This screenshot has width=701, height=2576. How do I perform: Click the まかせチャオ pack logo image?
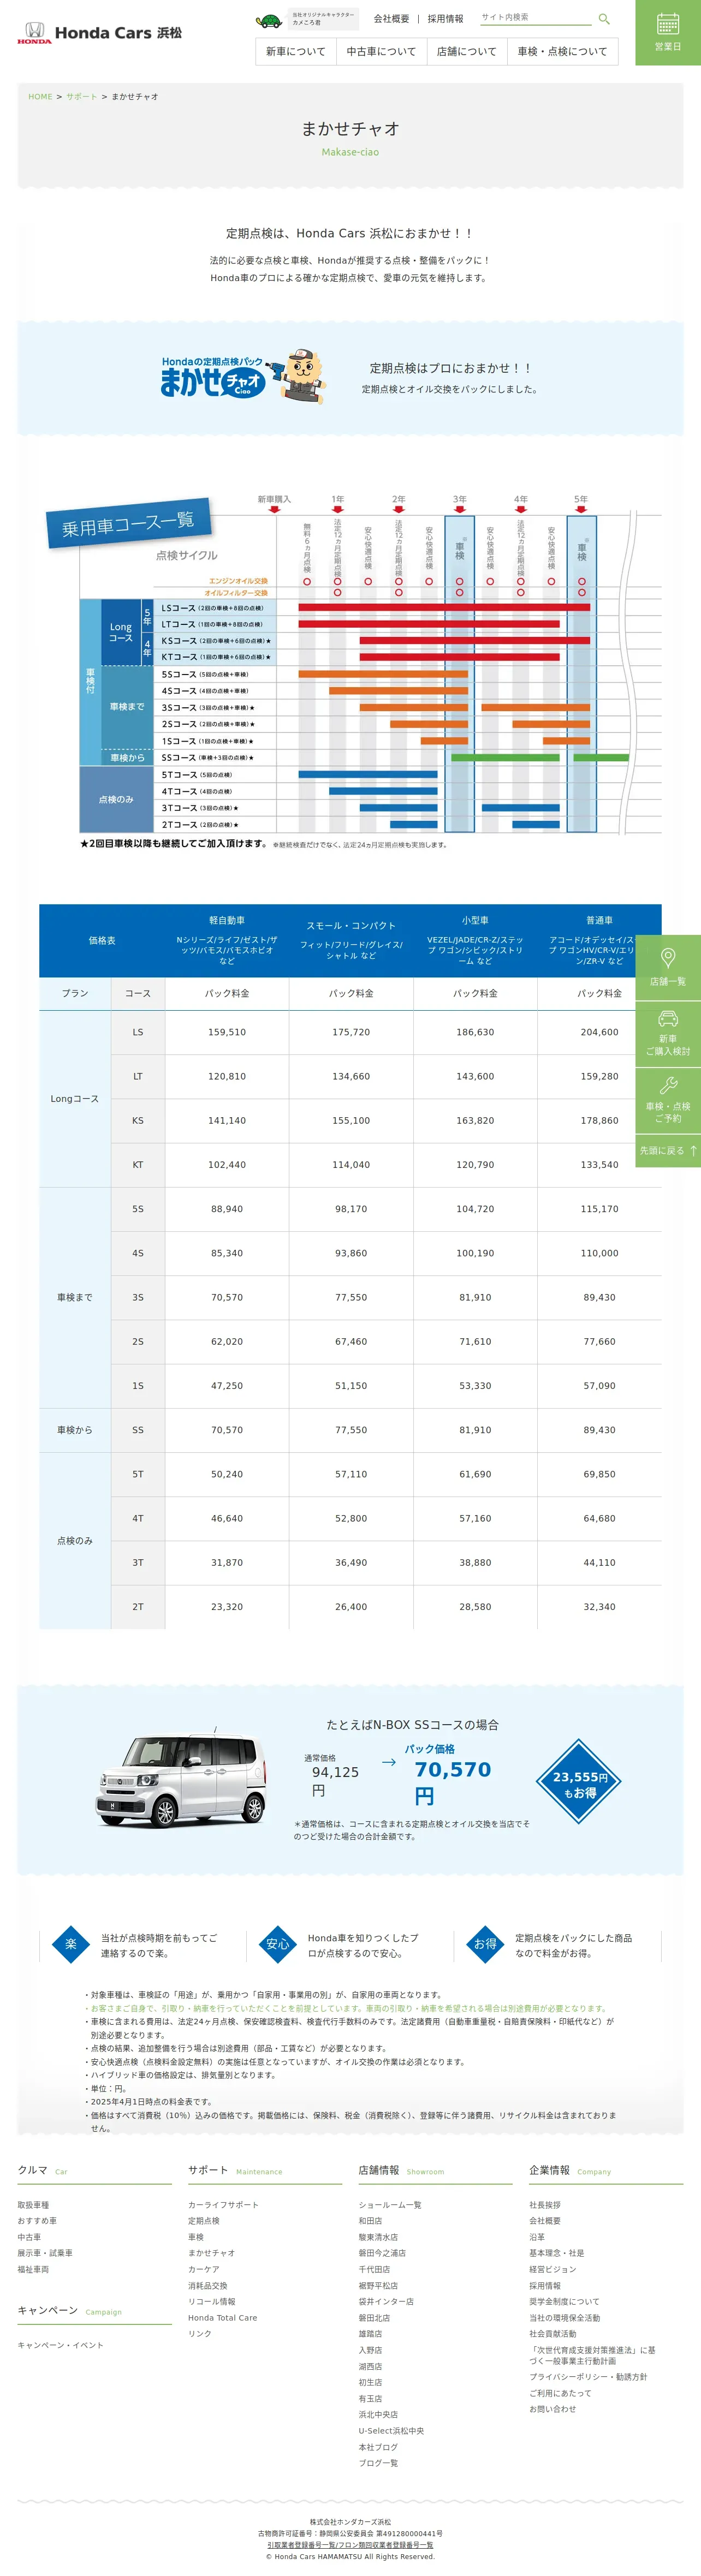pyautogui.click(x=243, y=378)
